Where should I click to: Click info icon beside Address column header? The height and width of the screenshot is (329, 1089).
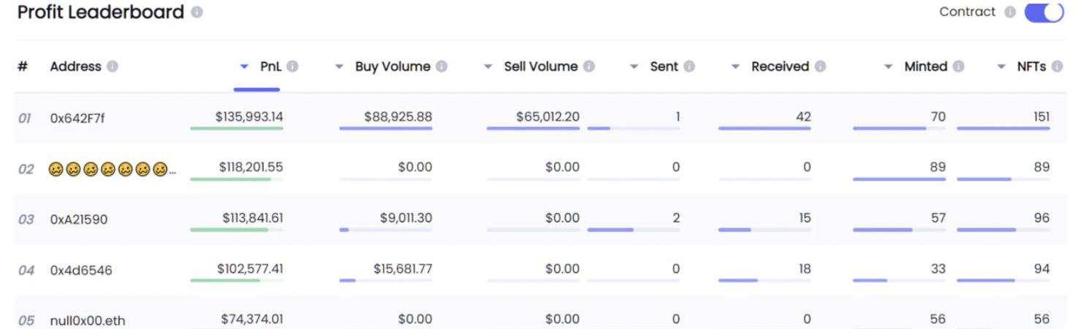point(112,67)
